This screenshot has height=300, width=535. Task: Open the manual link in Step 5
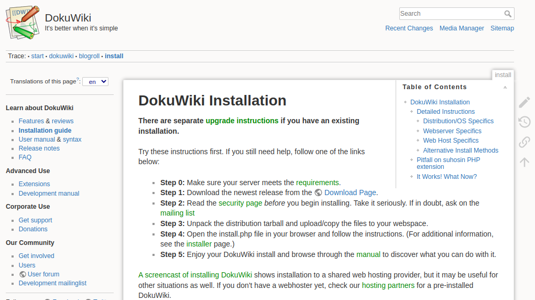[x=368, y=254]
